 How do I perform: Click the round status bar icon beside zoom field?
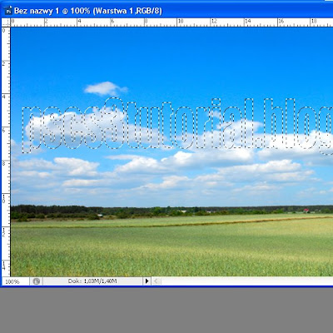pyautogui.click(x=37, y=281)
